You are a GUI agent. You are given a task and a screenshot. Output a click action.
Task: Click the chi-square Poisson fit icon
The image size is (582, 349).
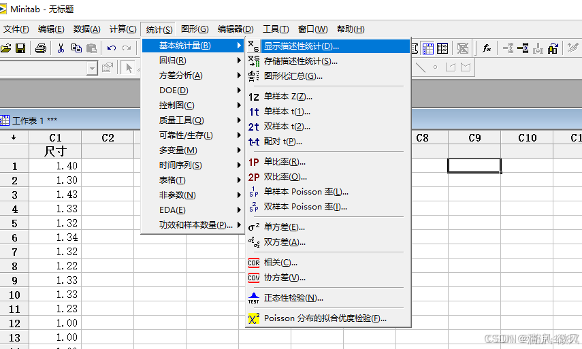pos(254,318)
